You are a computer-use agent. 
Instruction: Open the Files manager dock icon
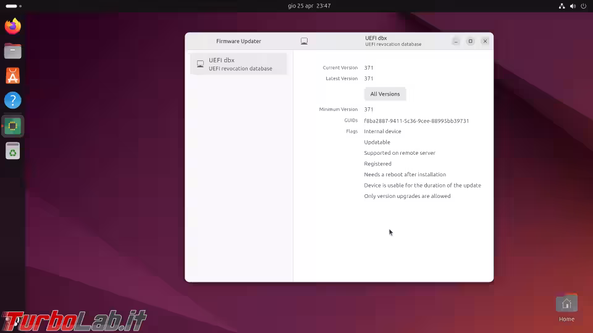tap(13, 51)
